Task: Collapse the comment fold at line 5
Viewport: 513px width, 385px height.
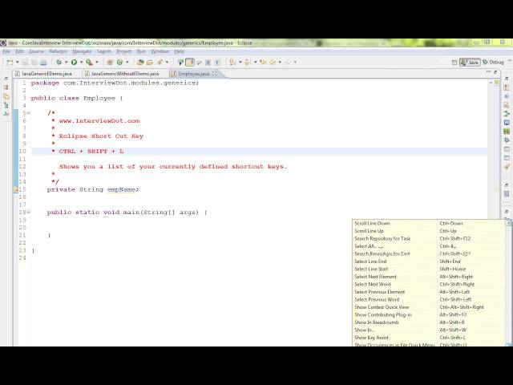Action: tap(29, 113)
